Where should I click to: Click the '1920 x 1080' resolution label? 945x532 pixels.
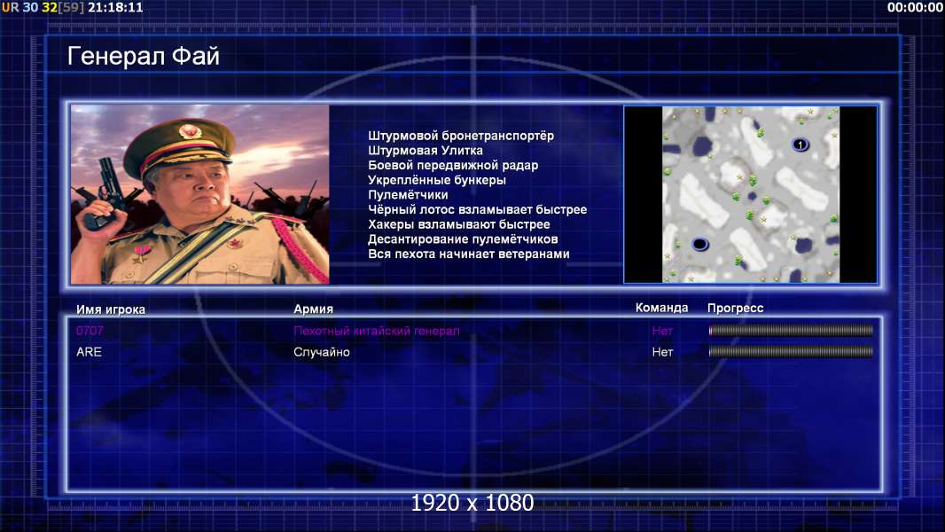pos(472,503)
